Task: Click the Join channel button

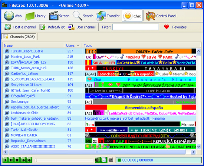Action: click(82, 27)
